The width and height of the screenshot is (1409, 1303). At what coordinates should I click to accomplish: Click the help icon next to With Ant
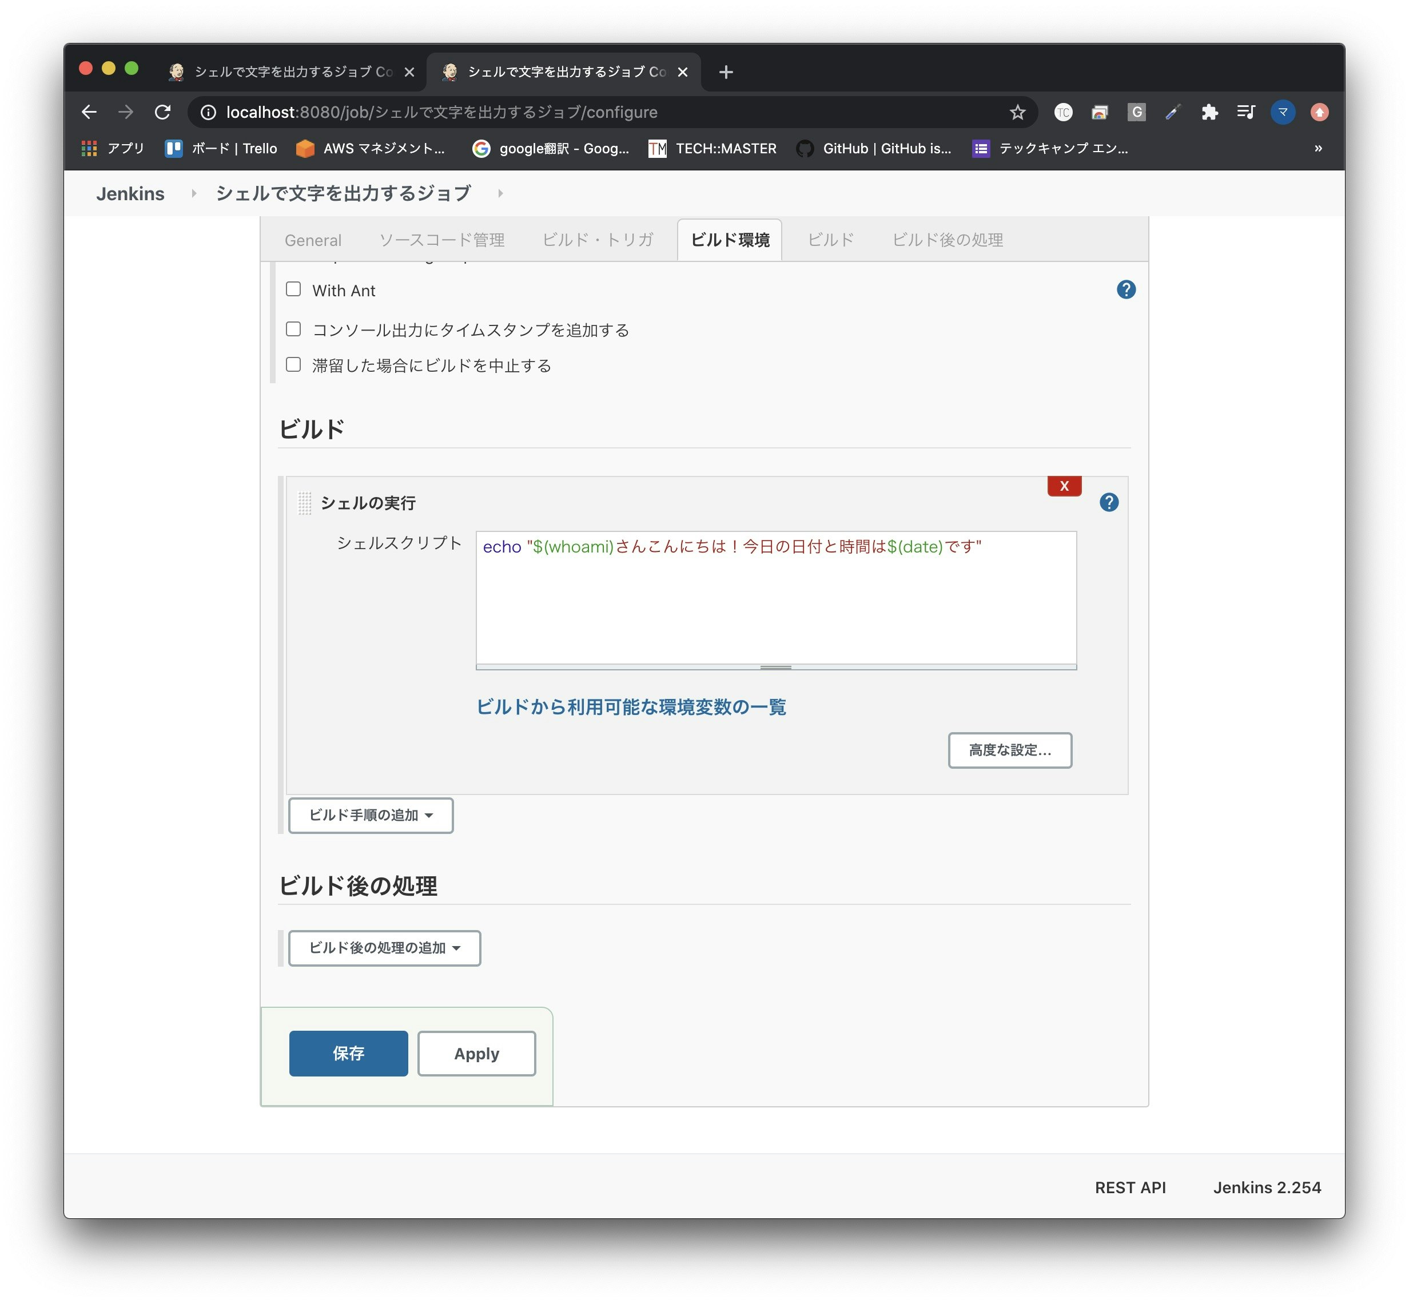tap(1125, 290)
